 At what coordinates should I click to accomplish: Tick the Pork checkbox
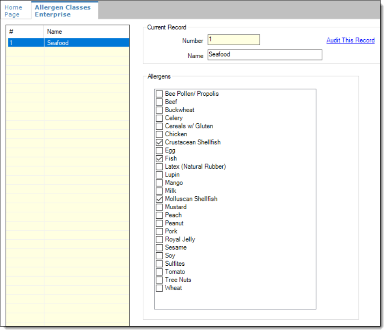click(159, 232)
